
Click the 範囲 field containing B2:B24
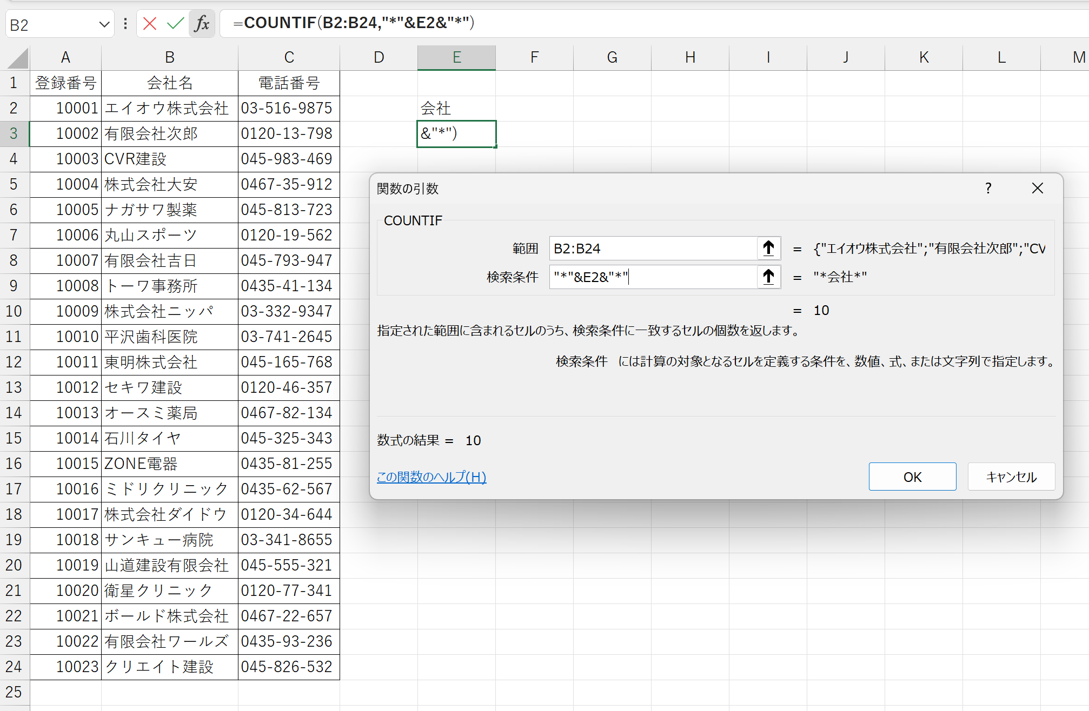click(x=653, y=249)
